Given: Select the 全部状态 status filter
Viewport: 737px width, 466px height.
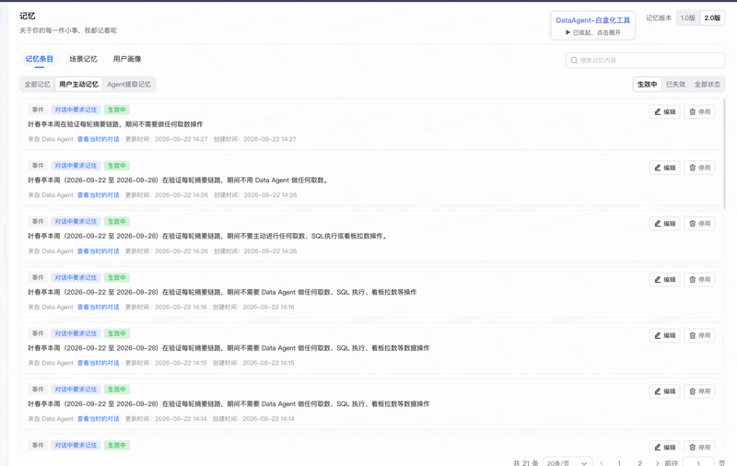Looking at the screenshot, I should 708,84.
